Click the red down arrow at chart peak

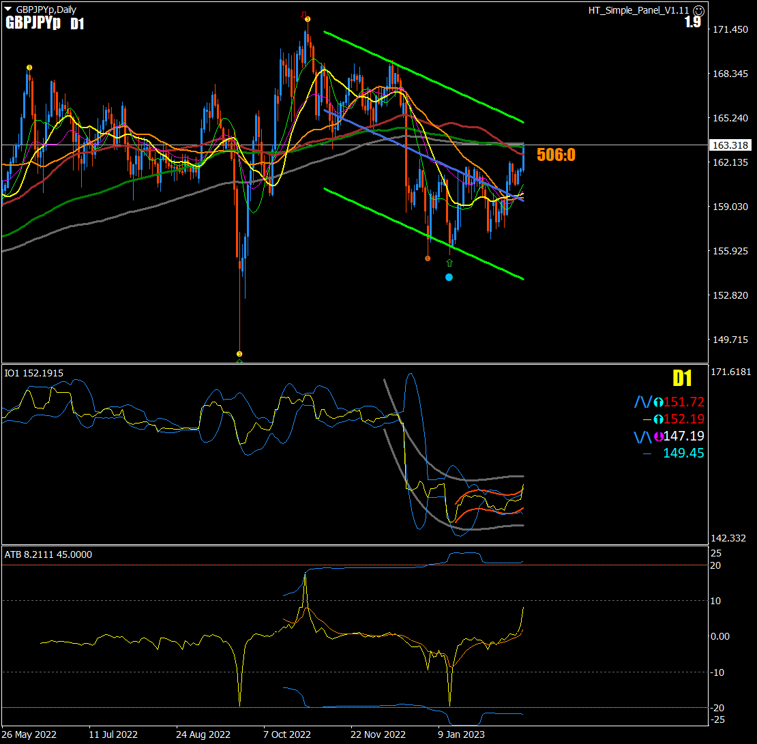tap(304, 14)
